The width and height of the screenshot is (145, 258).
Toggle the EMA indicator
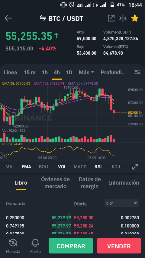click(x=26, y=167)
